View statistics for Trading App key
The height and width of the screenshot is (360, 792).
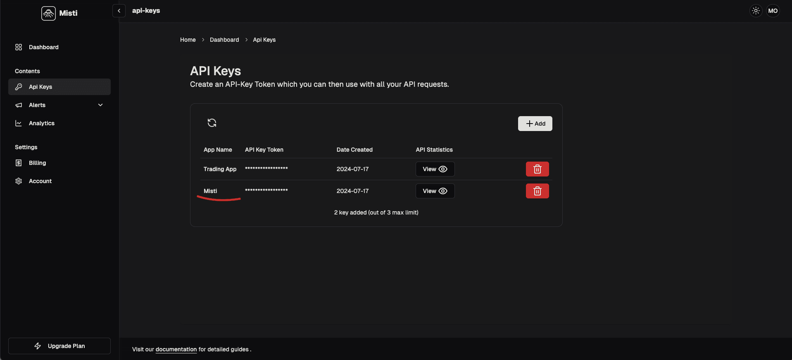[x=435, y=169]
